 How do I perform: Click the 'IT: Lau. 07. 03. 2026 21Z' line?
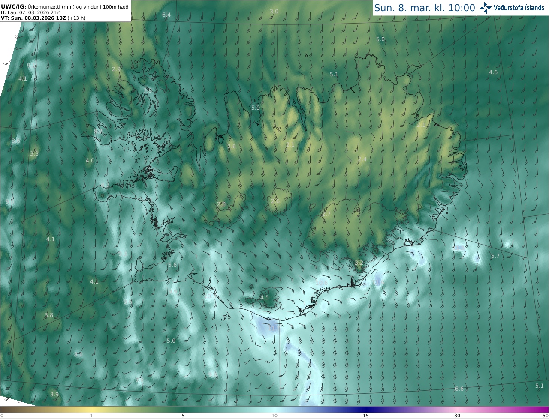pos(30,13)
